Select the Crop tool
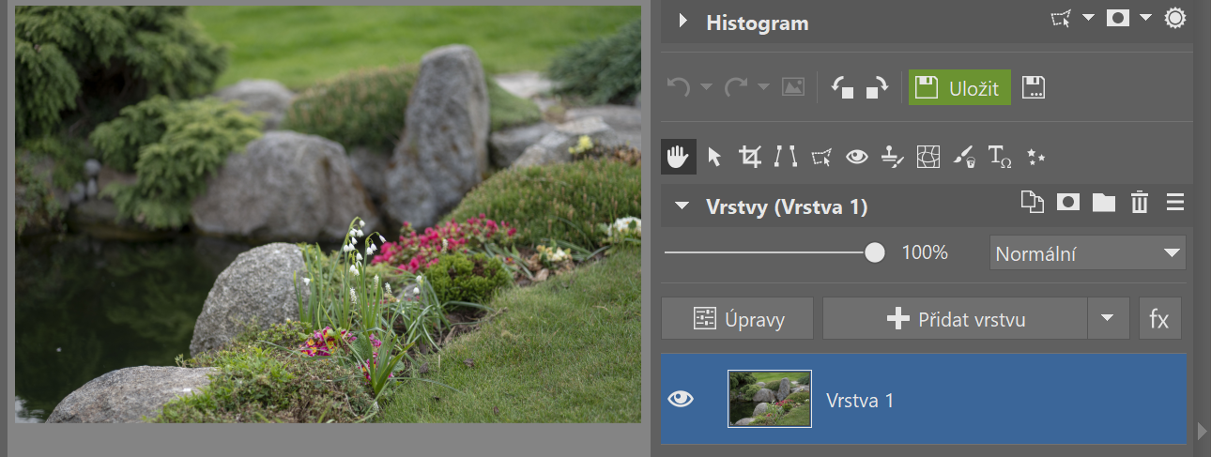The width and height of the screenshot is (1211, 457). [750, 157]
